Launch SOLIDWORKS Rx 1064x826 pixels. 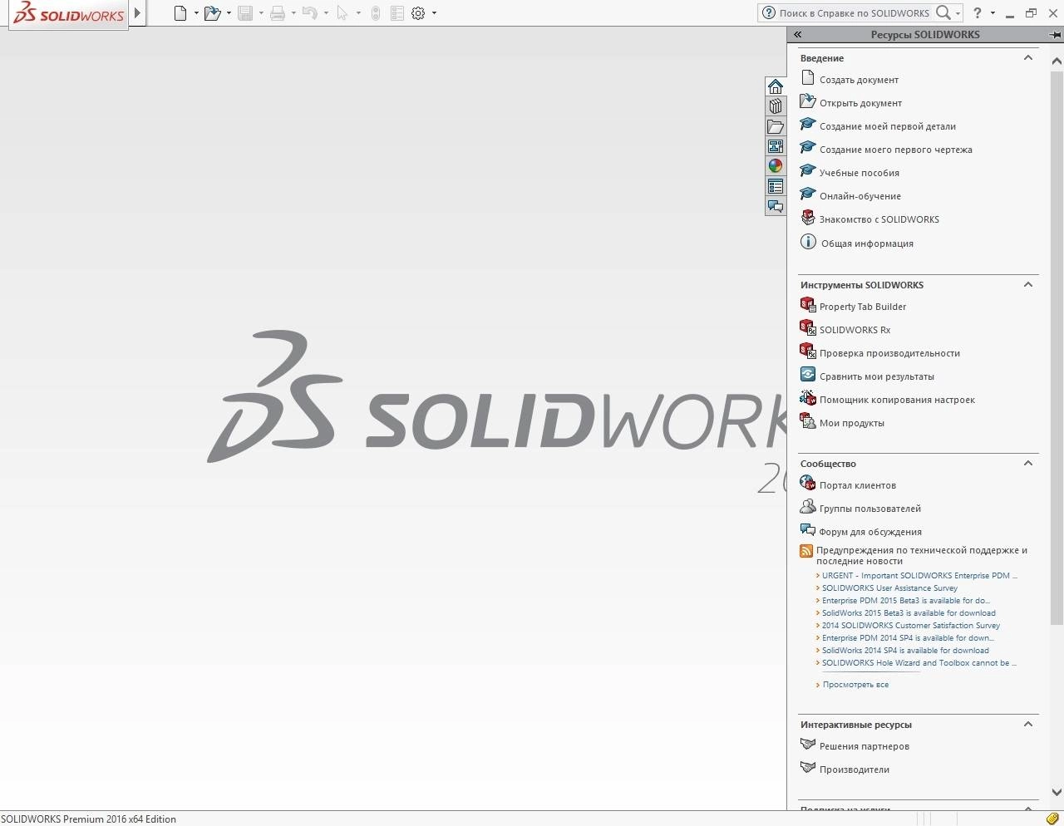(x=855, y=330)
